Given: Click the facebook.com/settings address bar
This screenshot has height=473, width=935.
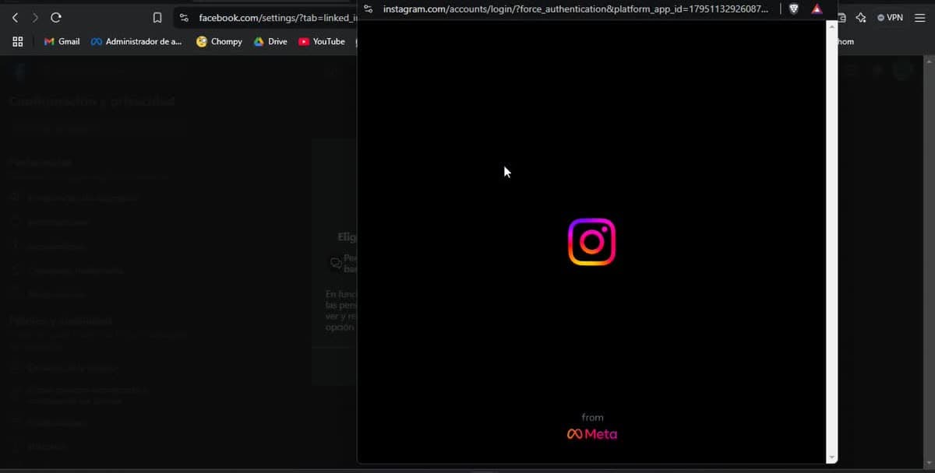Looking at the screenshot, I should click(x=277, y=17).
